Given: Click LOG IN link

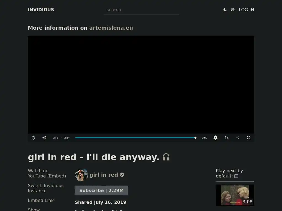Looking at the screenshot, I should click(x=246, y=10).
